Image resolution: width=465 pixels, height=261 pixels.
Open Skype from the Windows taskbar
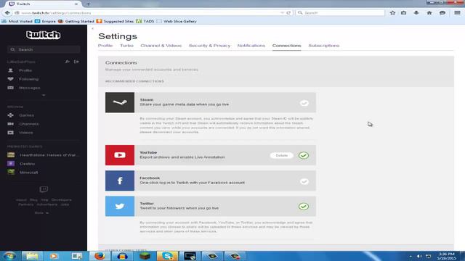pos(167,256)
